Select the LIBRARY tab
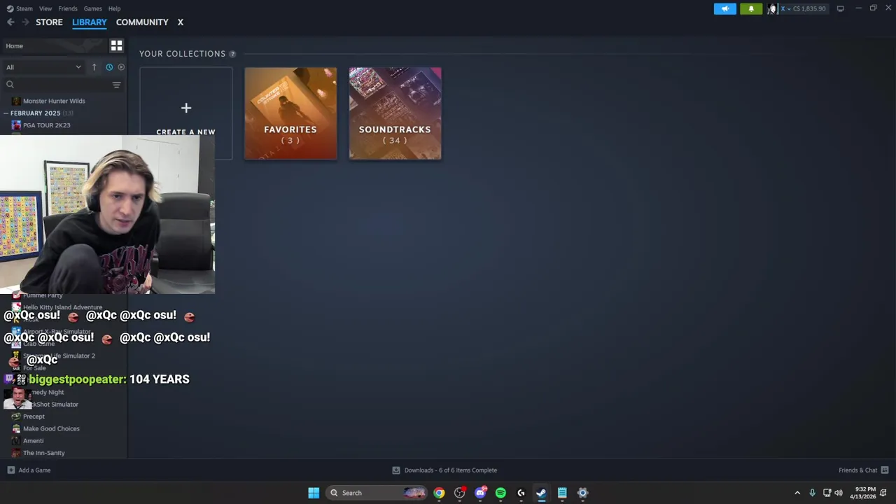 90,22
